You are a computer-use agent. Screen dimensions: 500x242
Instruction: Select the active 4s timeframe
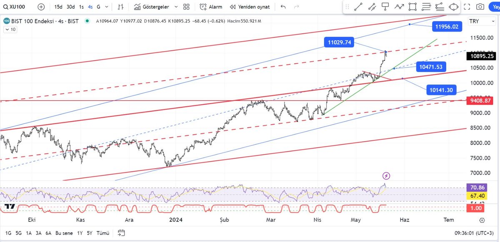click(90, 7)
